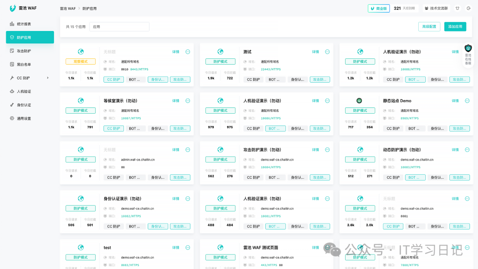Click the 添加应用 button
Screen dimensions: 478x269
click(x=455, y=27)
